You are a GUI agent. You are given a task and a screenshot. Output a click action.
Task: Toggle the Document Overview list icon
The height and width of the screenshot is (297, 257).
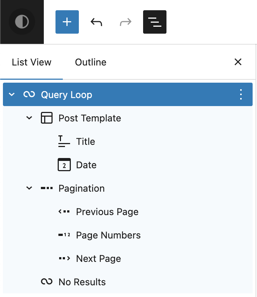(x=154, y=22)
